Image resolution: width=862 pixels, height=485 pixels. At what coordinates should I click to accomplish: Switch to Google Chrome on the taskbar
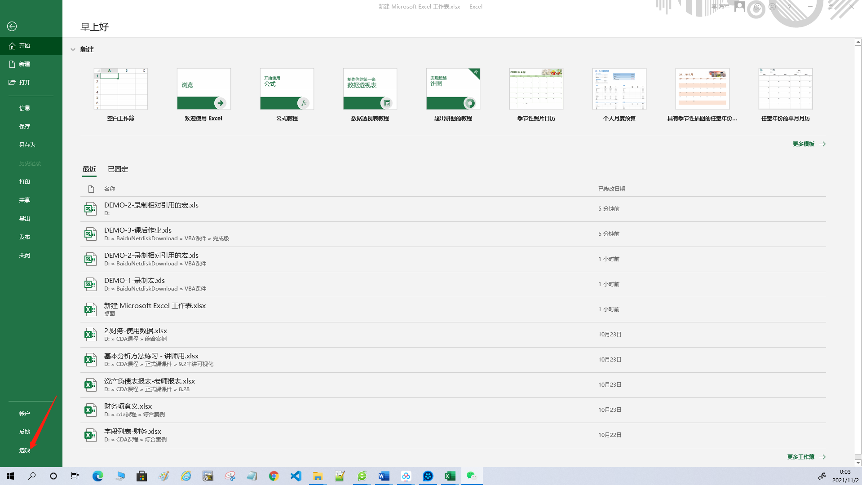coord(274,476)
